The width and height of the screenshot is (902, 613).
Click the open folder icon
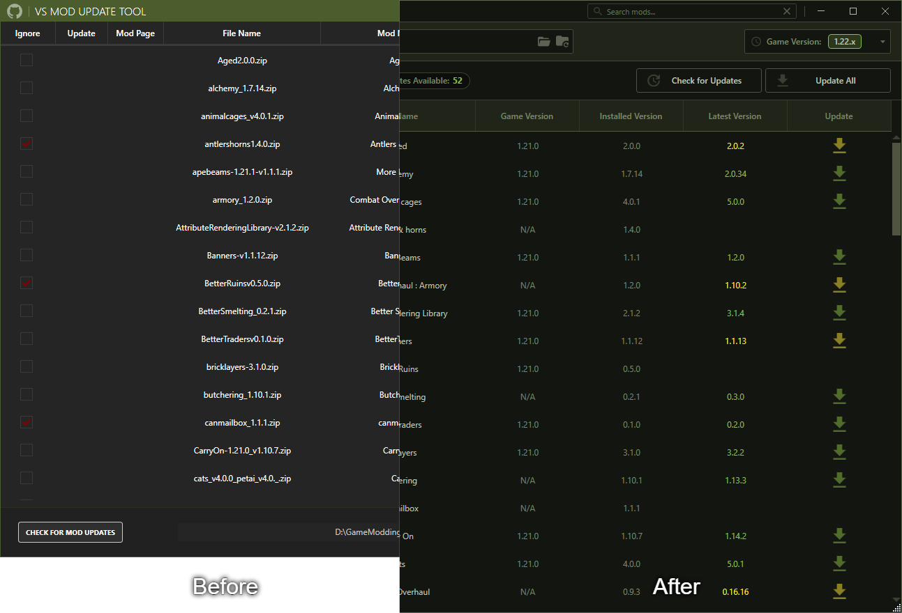click(x=544, y=42)
